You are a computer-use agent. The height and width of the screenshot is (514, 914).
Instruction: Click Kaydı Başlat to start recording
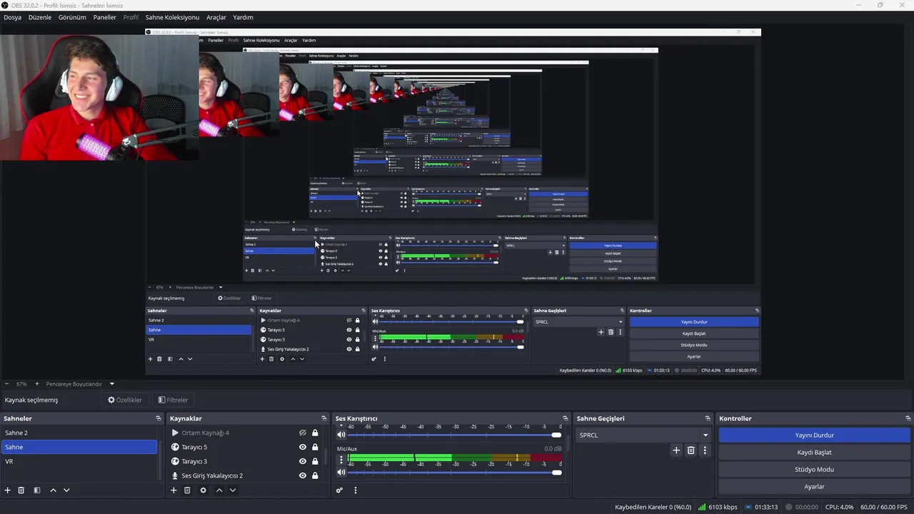click(x=815, y=452)
